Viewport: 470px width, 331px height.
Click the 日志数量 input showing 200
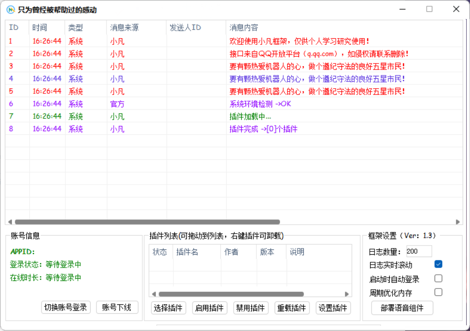(420, 251)
